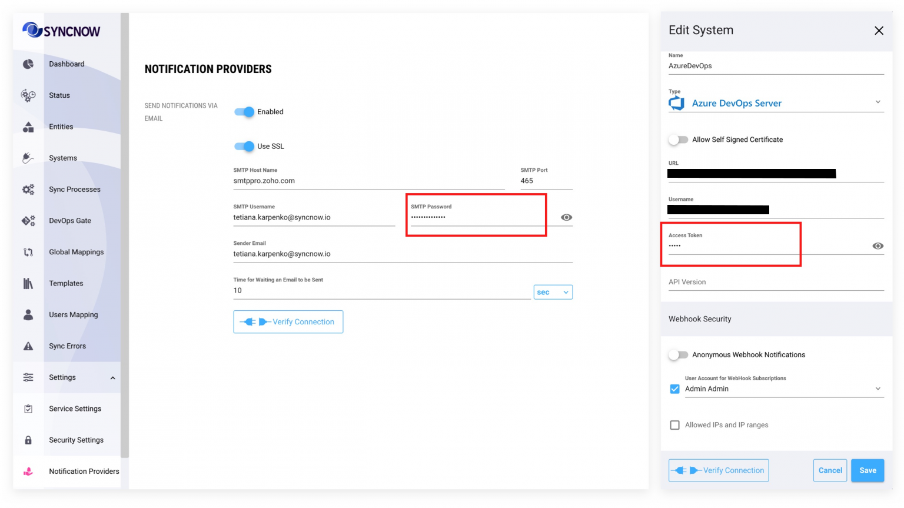Close the Edit System panel
The width and height of the screenshot is (904, 508).
879,31
